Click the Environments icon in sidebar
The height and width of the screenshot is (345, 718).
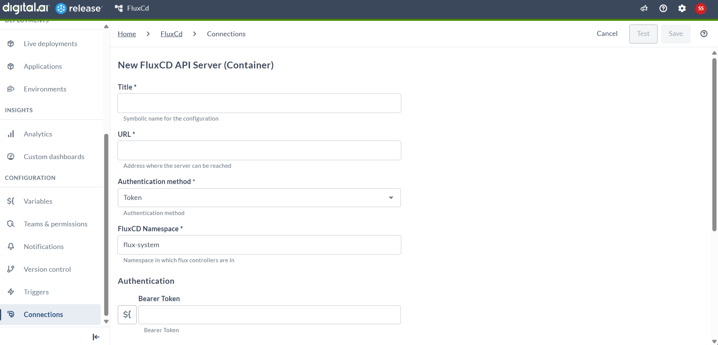[x=11, y=89]
